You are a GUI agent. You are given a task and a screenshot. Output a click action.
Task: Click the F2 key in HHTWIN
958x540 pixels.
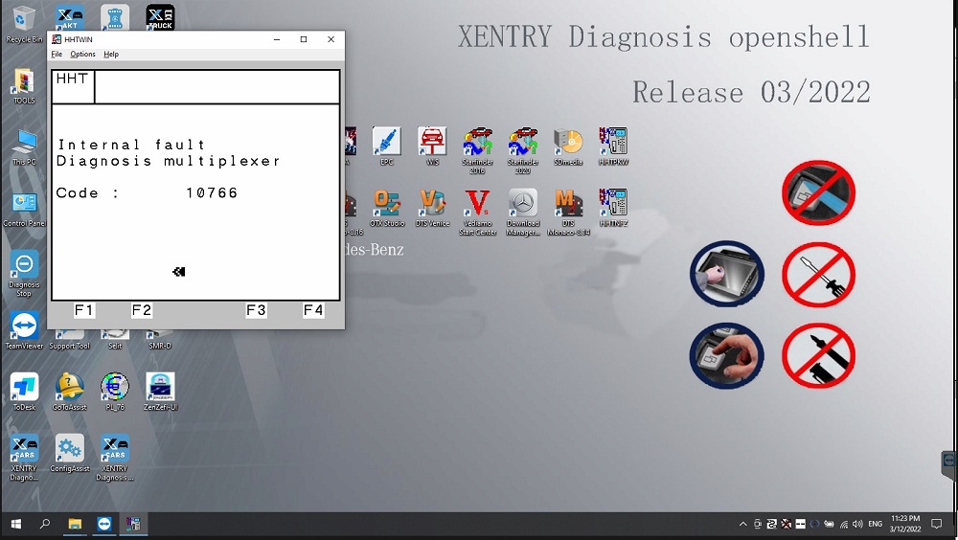141,310
